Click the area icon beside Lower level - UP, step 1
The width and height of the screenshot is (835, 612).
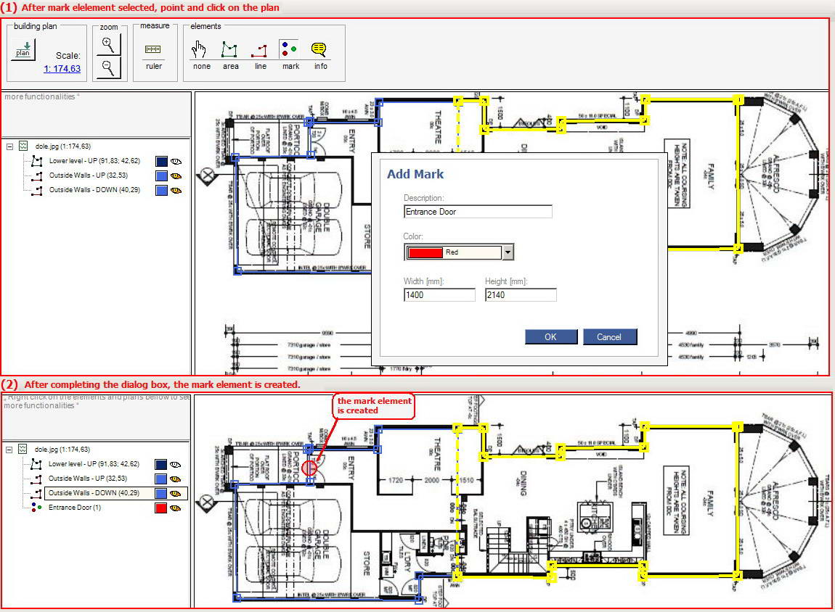pyautogui.click(x=37, y=160)
